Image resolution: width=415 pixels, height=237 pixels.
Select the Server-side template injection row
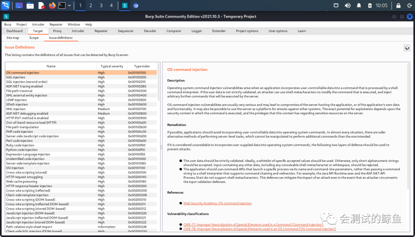click(x=81, y=163)
